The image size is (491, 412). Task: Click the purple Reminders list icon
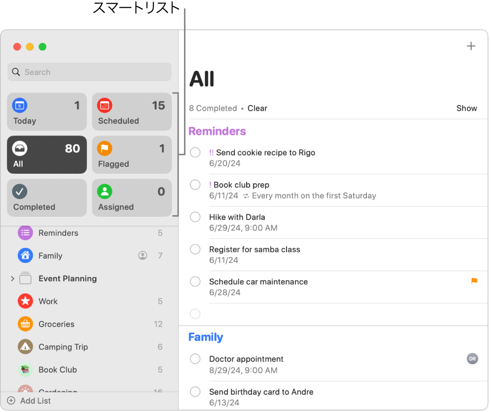pos(25,233)
